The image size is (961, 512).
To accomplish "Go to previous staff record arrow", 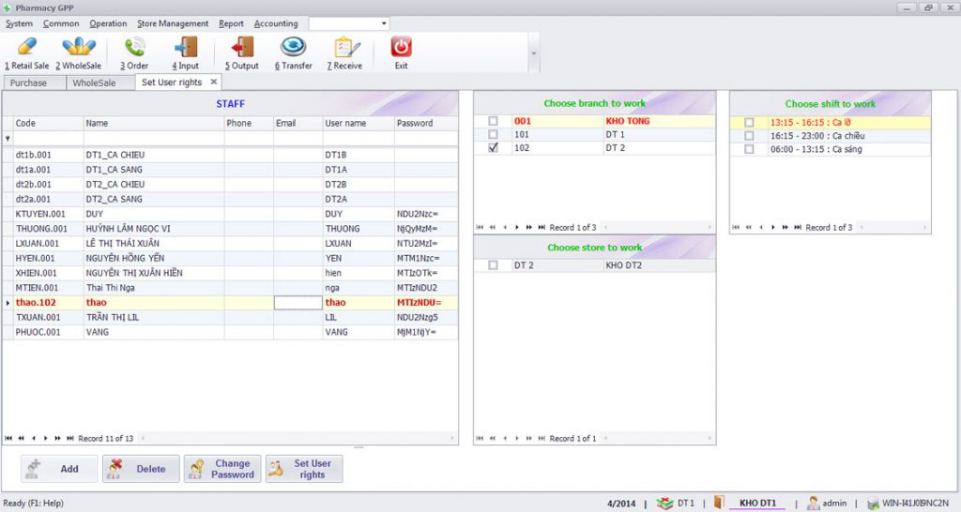I will click(x=33, y=439).
